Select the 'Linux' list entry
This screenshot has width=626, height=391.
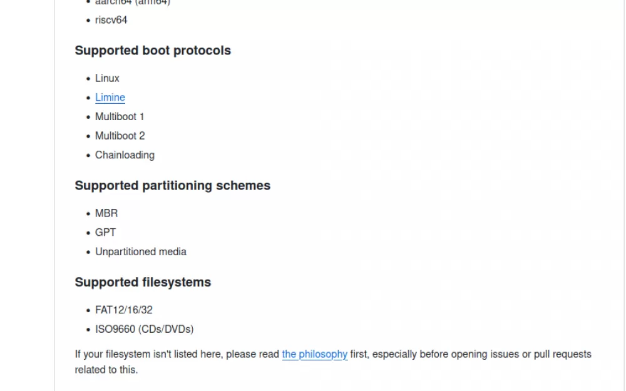click(x=107, y=78)
